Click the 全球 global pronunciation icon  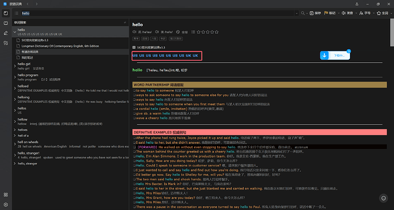pos(178,32)
